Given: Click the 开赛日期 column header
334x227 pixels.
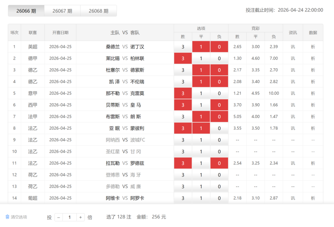Looking at the screenshot, I should pyautogui.click(x=60, y=33).
